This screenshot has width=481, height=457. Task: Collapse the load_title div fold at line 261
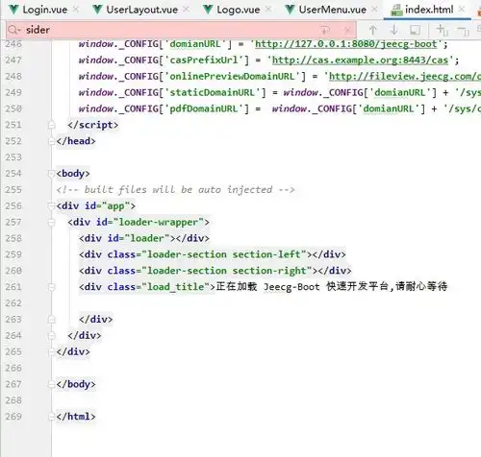click(x=51, y=287)
